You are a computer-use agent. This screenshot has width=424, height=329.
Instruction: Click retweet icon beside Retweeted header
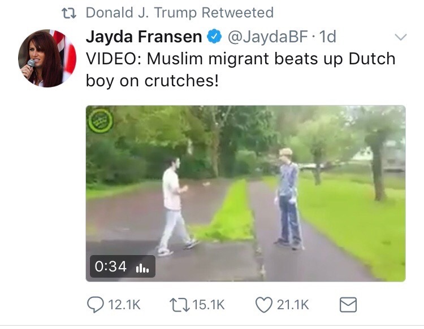(69, 13)
